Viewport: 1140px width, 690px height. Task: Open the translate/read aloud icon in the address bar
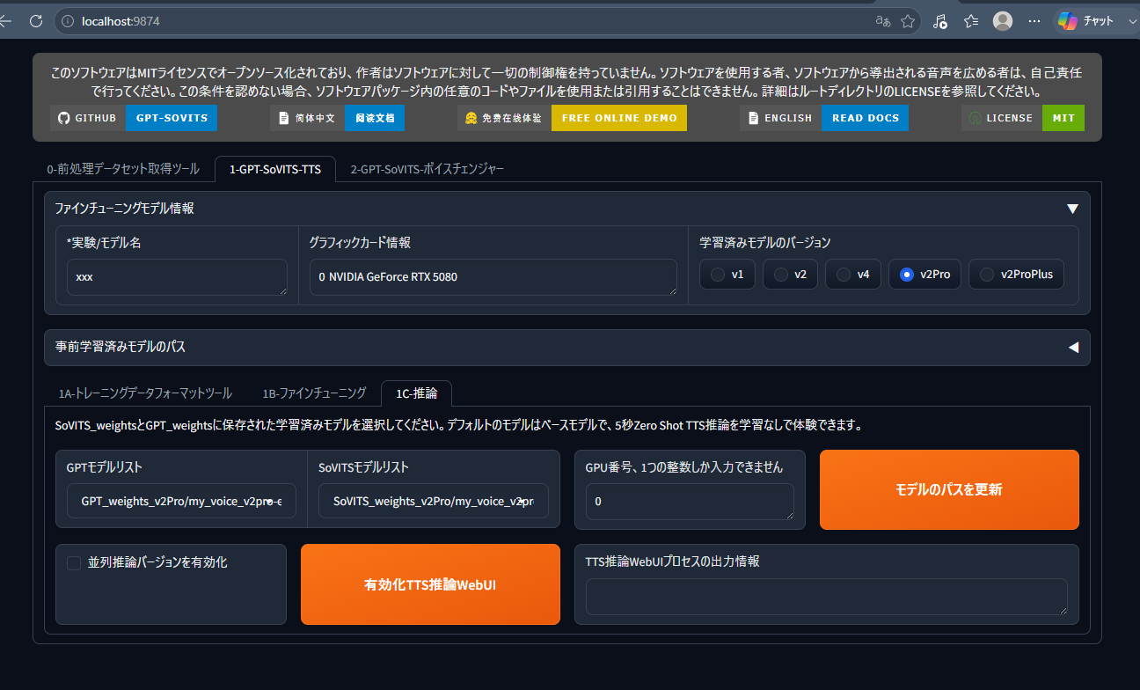[883, 20]
